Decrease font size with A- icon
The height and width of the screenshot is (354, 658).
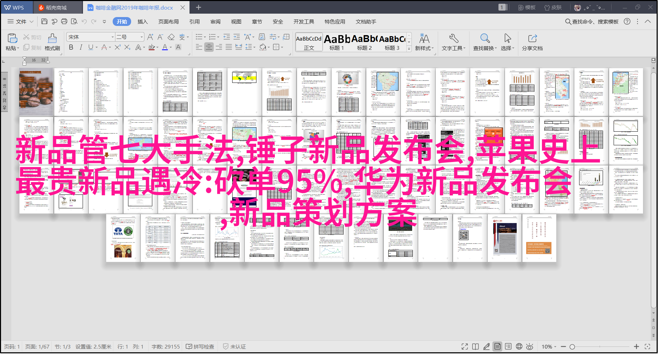(x=160, y=37)
